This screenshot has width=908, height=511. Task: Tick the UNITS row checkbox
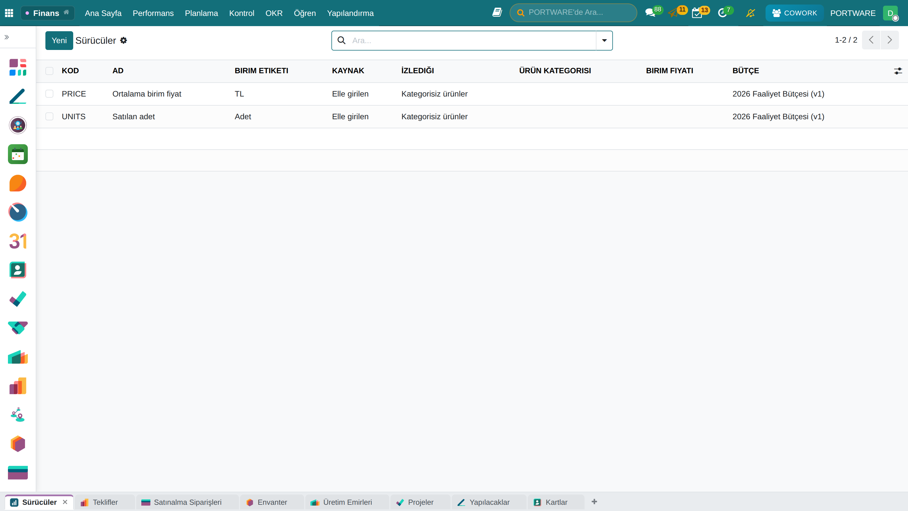tap(49, 116)
